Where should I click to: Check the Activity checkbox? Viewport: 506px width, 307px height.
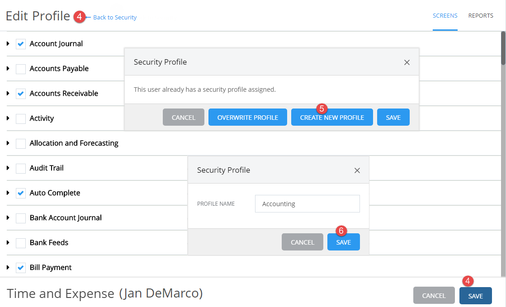[21, 118]
